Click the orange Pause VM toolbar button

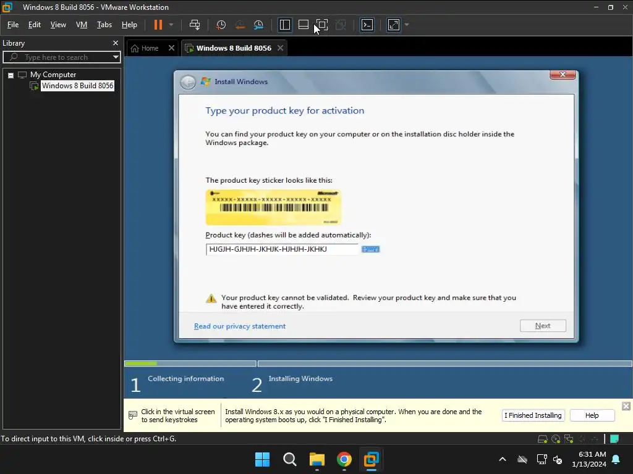point(158,25)
